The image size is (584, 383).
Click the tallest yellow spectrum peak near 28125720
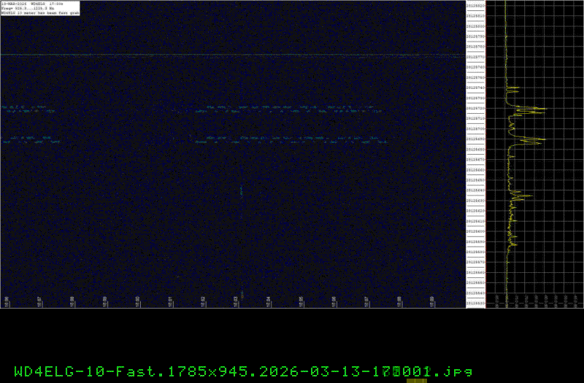[x=542, y=109]
